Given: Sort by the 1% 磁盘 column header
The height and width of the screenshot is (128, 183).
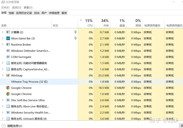Looking at the screenshot, I should pos(118,23).
